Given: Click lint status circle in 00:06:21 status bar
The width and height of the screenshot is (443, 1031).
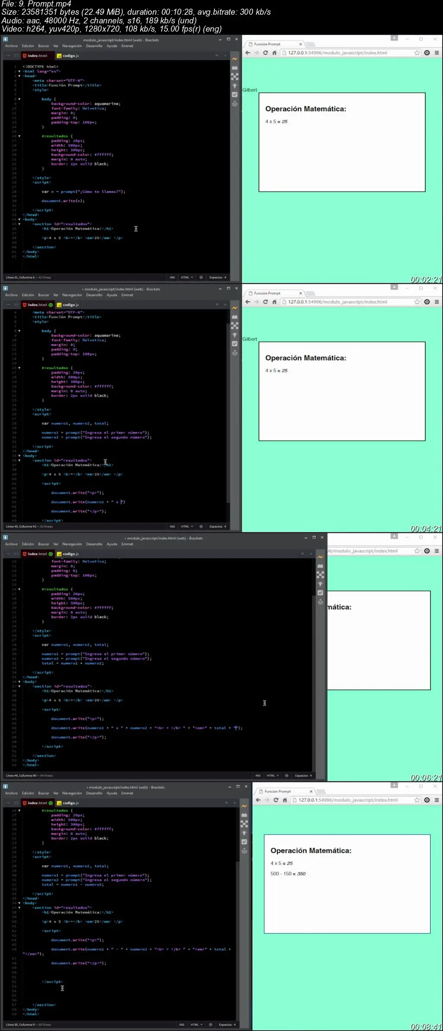Looking at the screenshot, I should click(286, 775).
